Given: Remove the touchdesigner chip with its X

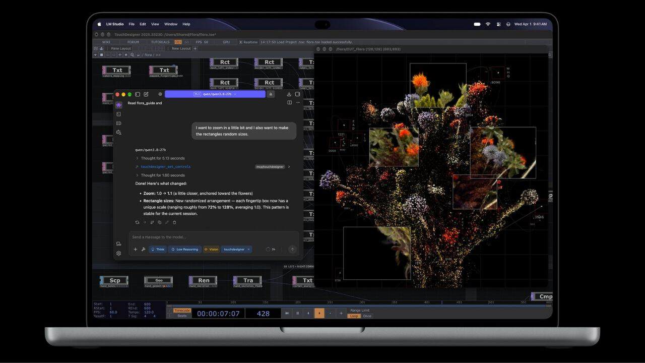Looking at the screenshot, I should [248, 249].
